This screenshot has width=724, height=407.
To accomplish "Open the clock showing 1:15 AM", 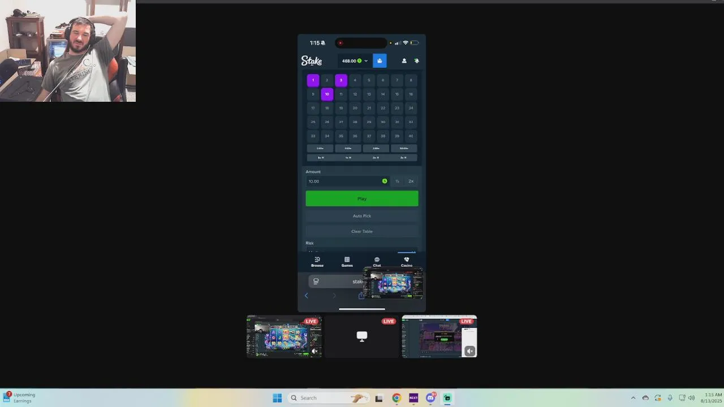I will coord(712,397).
